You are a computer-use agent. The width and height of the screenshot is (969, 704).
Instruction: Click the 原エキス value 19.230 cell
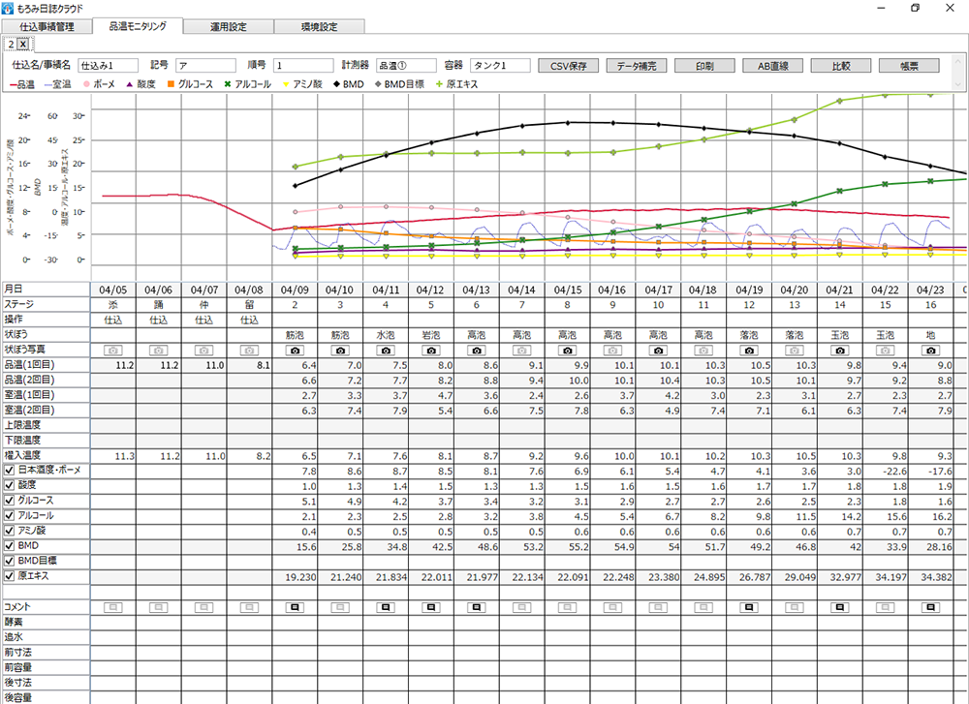(x=296, y=577)
